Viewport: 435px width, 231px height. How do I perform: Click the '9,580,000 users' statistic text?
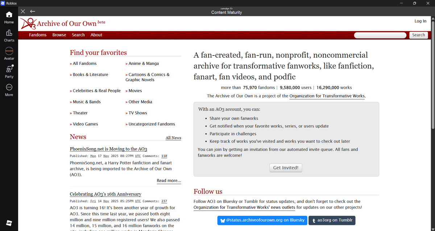pos(296,87)
